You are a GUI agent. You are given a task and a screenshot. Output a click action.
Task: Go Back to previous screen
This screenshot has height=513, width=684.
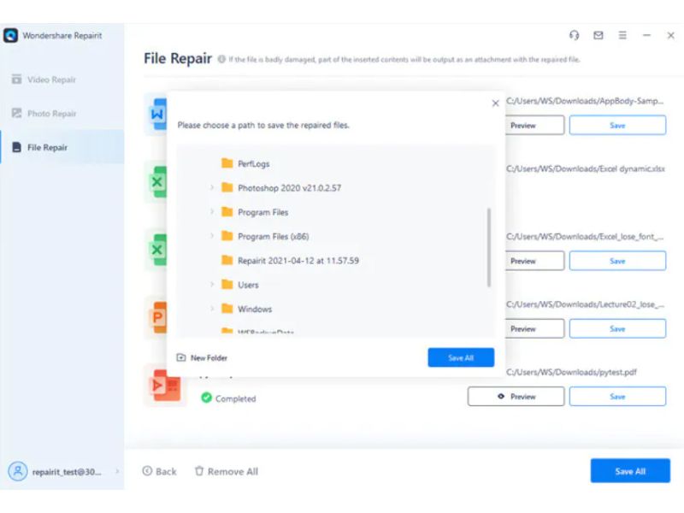160,472
